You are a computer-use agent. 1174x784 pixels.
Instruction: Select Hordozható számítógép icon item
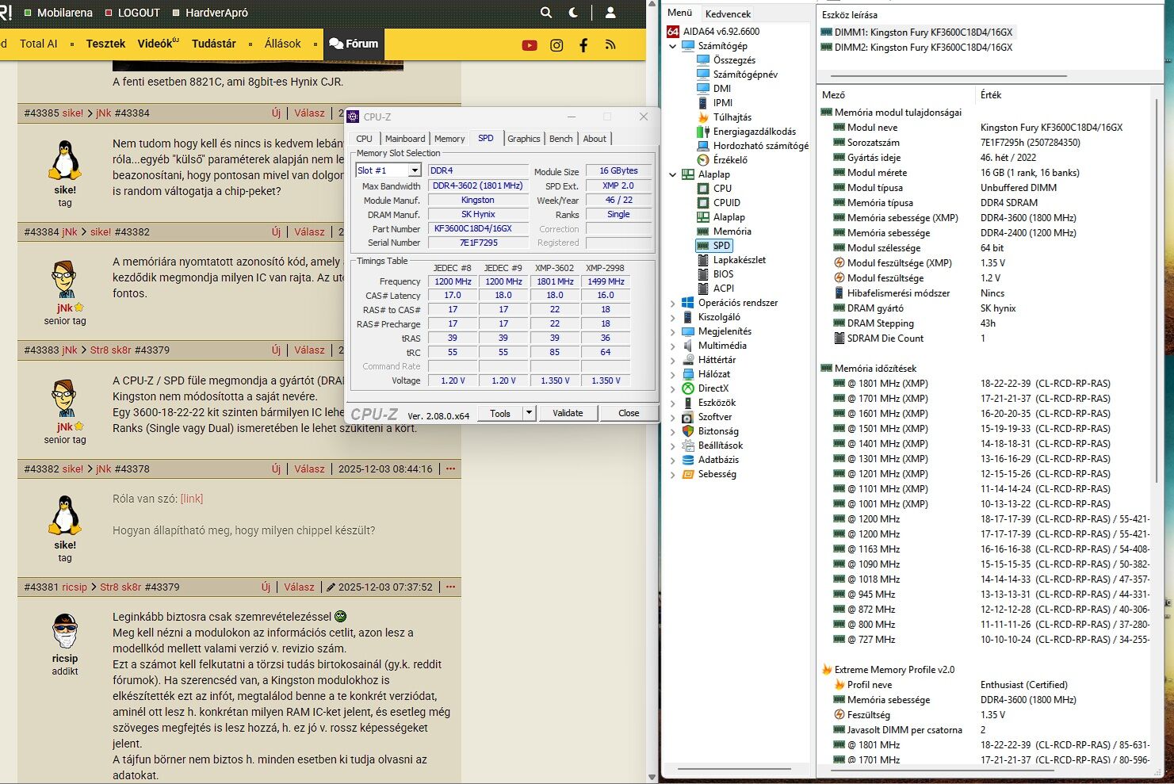coord(702,146)
